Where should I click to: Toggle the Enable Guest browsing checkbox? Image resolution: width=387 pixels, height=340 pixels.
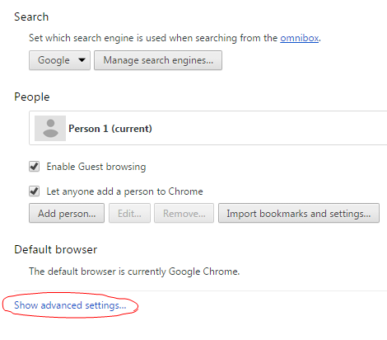coord(35,167)
